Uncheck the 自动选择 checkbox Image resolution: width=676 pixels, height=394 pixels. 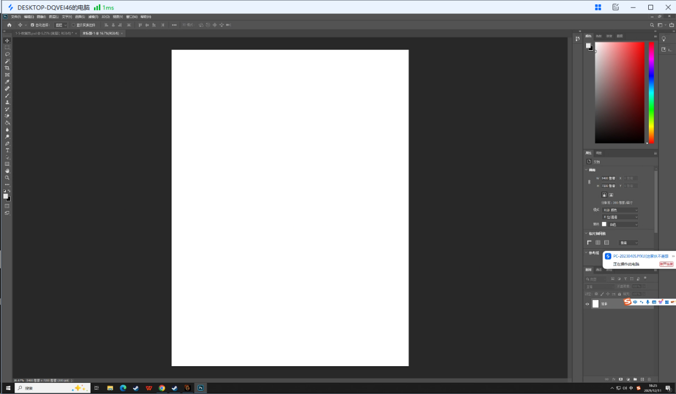pos(32,25)
